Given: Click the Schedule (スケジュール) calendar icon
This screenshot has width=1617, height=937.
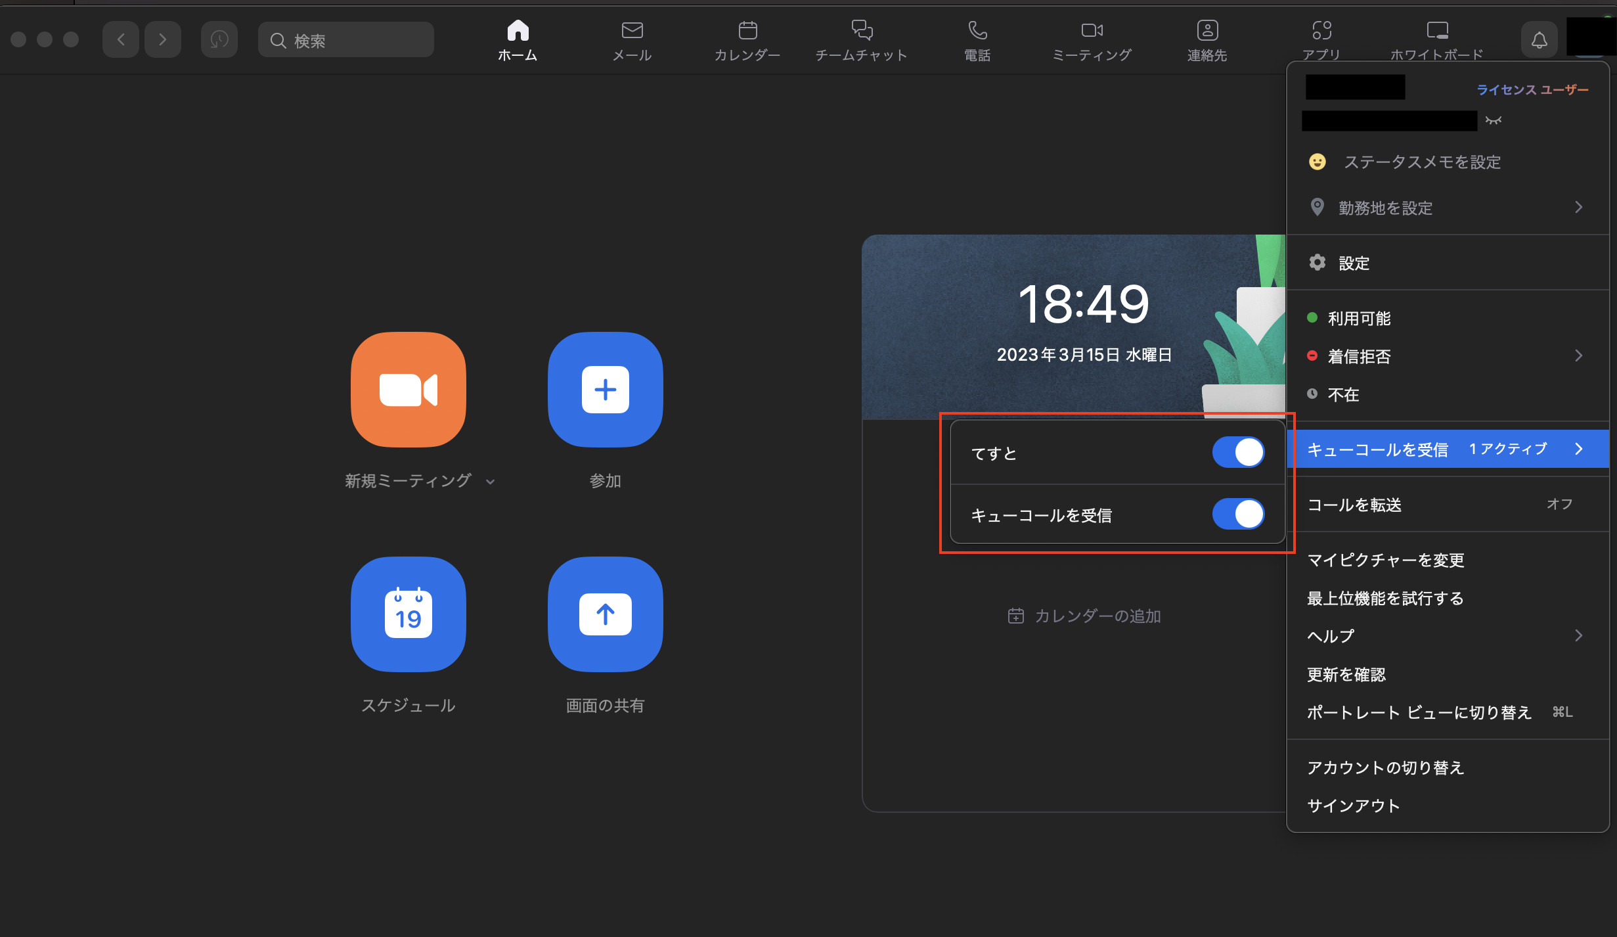Looking at the screenshot, I should 409,614.
